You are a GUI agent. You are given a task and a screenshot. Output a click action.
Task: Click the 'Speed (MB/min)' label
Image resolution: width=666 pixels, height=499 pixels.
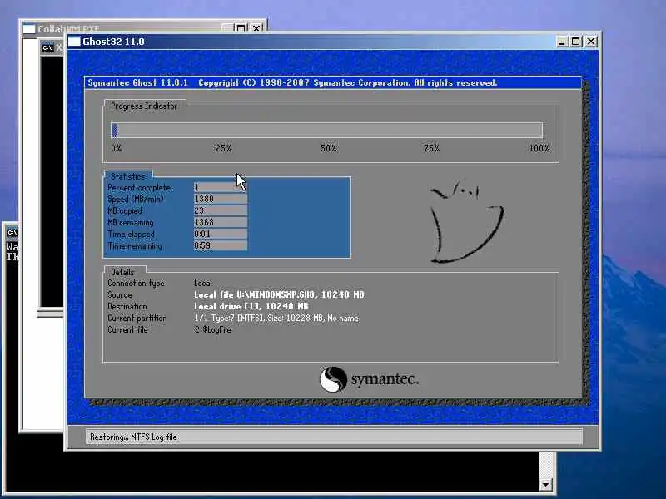pyautogui.click(x=136, y=199)
